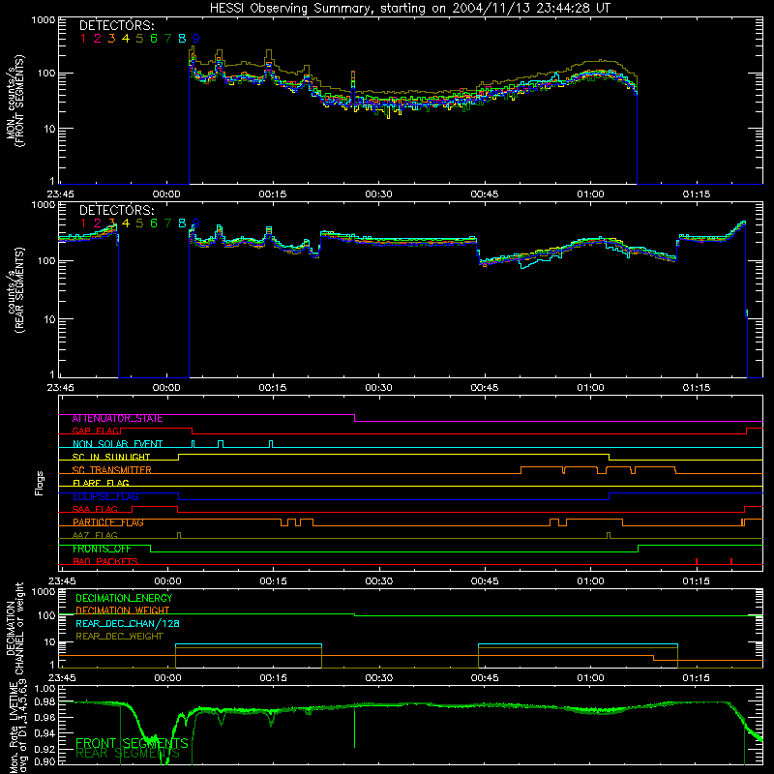Click yellow detector 4 legend number in front segments panel
The height and width of the screenshot is (774, 774).
click(126, 39)
